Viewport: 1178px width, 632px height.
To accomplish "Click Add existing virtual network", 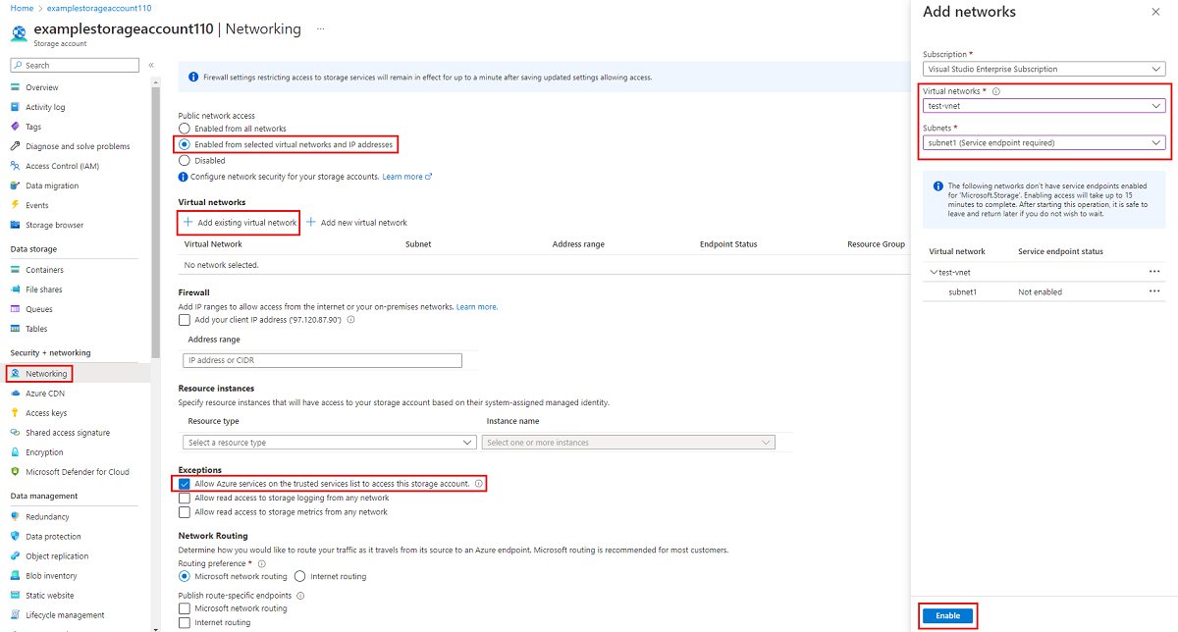I will point(240,223).
